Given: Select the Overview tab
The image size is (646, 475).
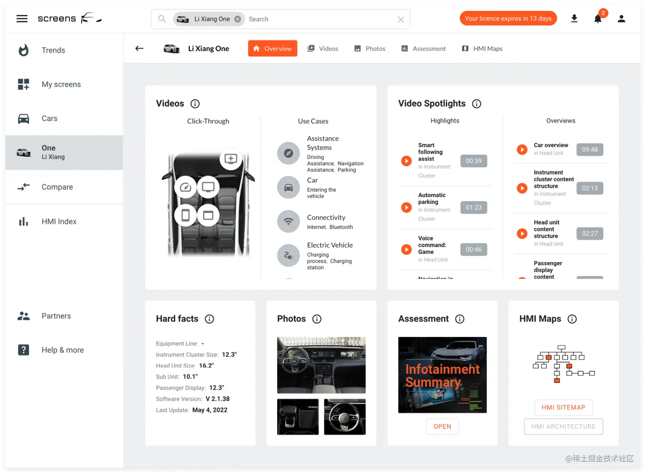Looking at the screenshot, I should click(273, 49).
